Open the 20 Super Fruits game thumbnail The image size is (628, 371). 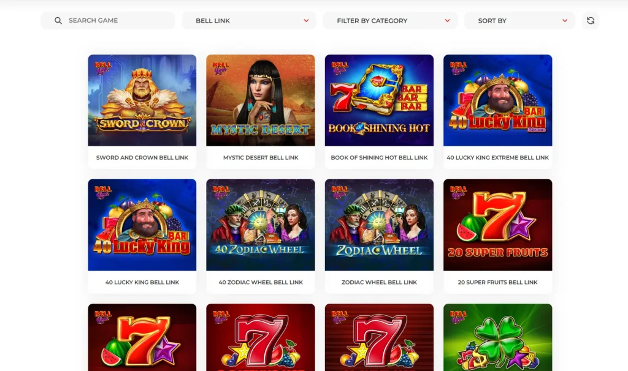497,225
